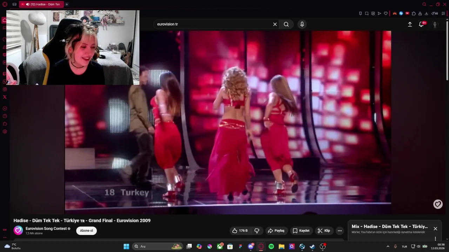449x252 pixels.
Task: Open a new tab with plus button
Action: [67, 5]
